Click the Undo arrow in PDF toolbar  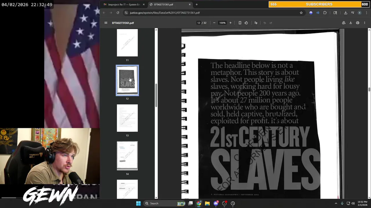point(265,23)
